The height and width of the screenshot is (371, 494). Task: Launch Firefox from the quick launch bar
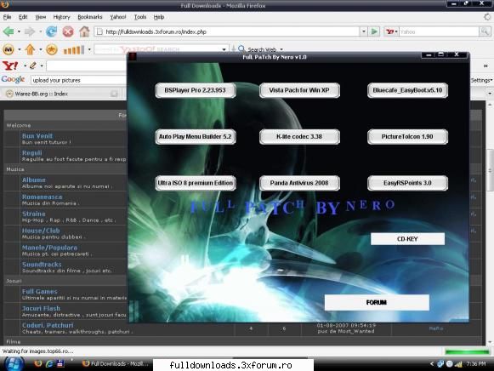click(38, 363)
